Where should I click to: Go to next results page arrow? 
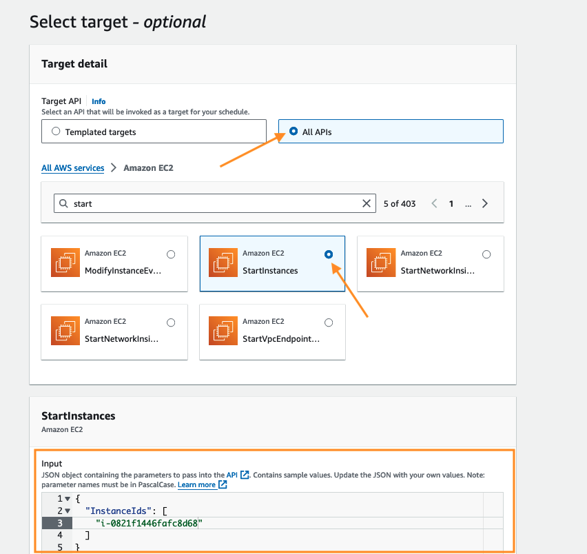click(x=485, y=204)
